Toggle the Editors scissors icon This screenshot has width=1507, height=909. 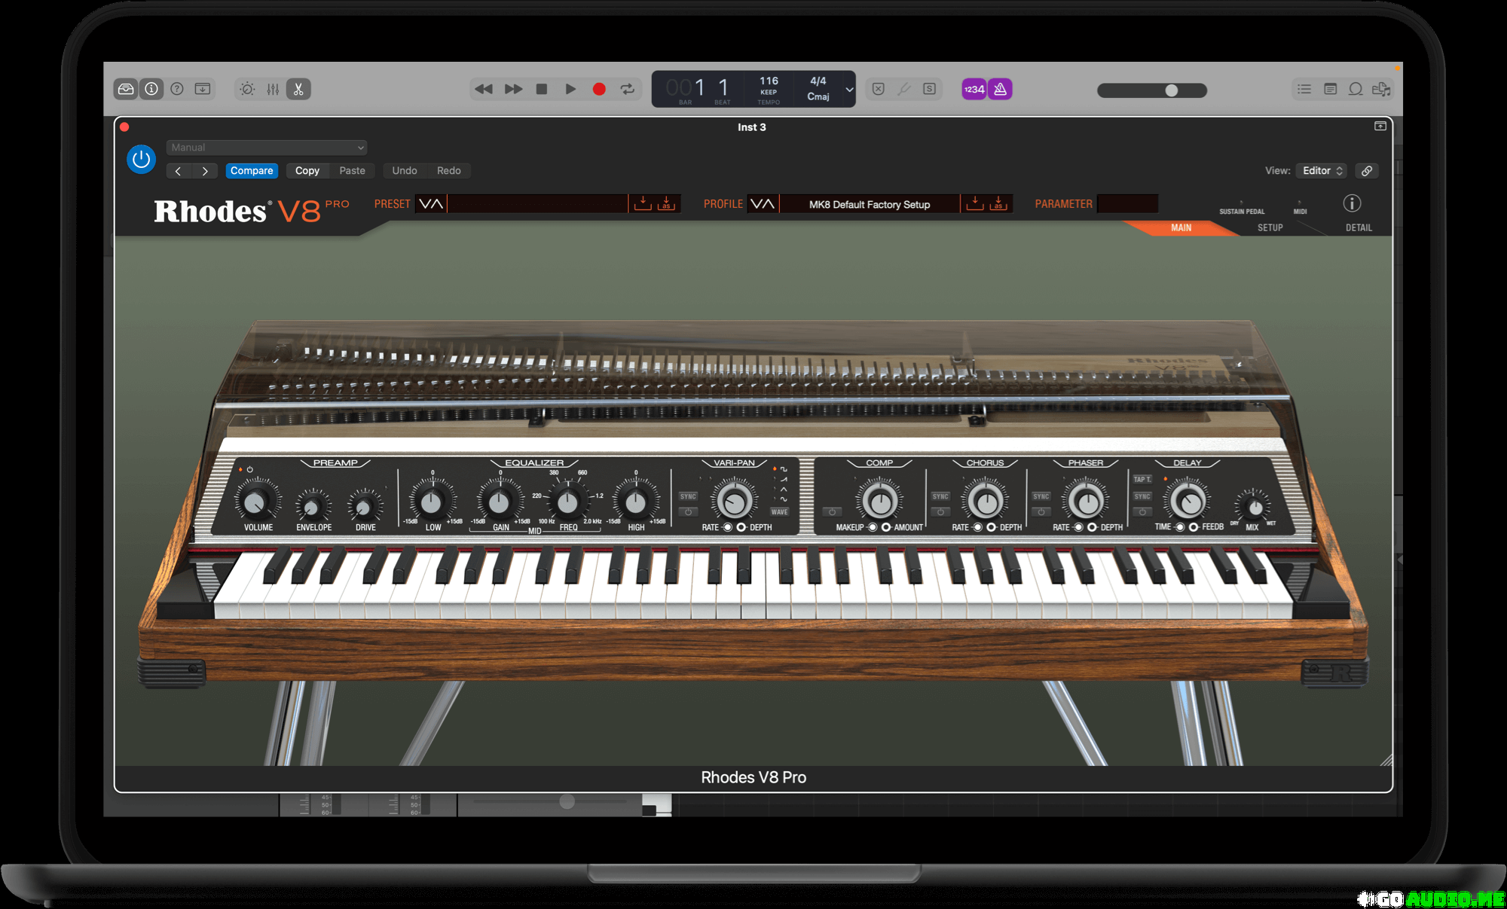[x=298, y=89]
